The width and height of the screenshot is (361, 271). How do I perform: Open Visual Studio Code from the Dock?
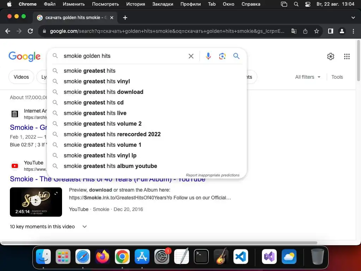coord(240,256)
